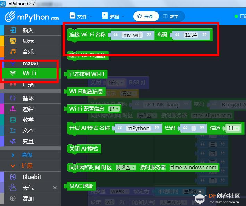
Task: Click the Wi-Fi signal icon in sidebar
Action: tap(13, 73)
